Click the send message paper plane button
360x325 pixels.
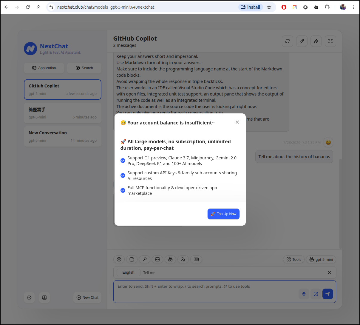pos(328,294)
